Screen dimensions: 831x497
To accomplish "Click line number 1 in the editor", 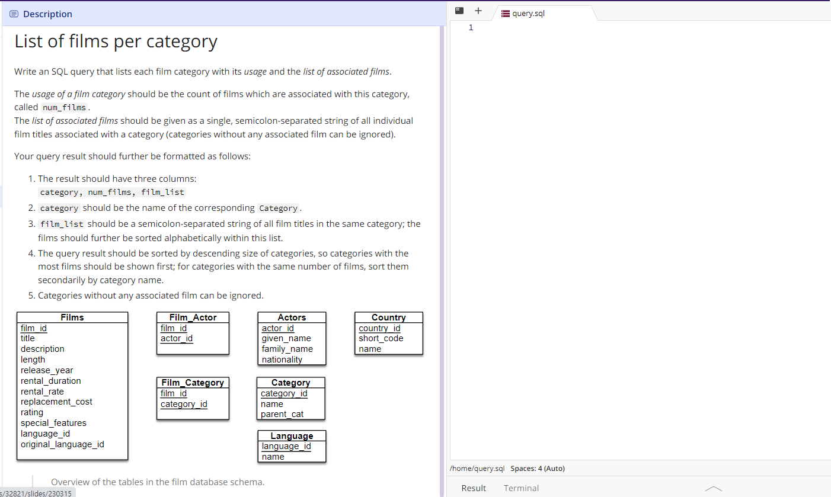I will point(471,27).
